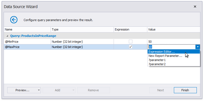Click the @MaxPrice value input field
This screenshot has width=204, height=101.
[x=171, y=47]
